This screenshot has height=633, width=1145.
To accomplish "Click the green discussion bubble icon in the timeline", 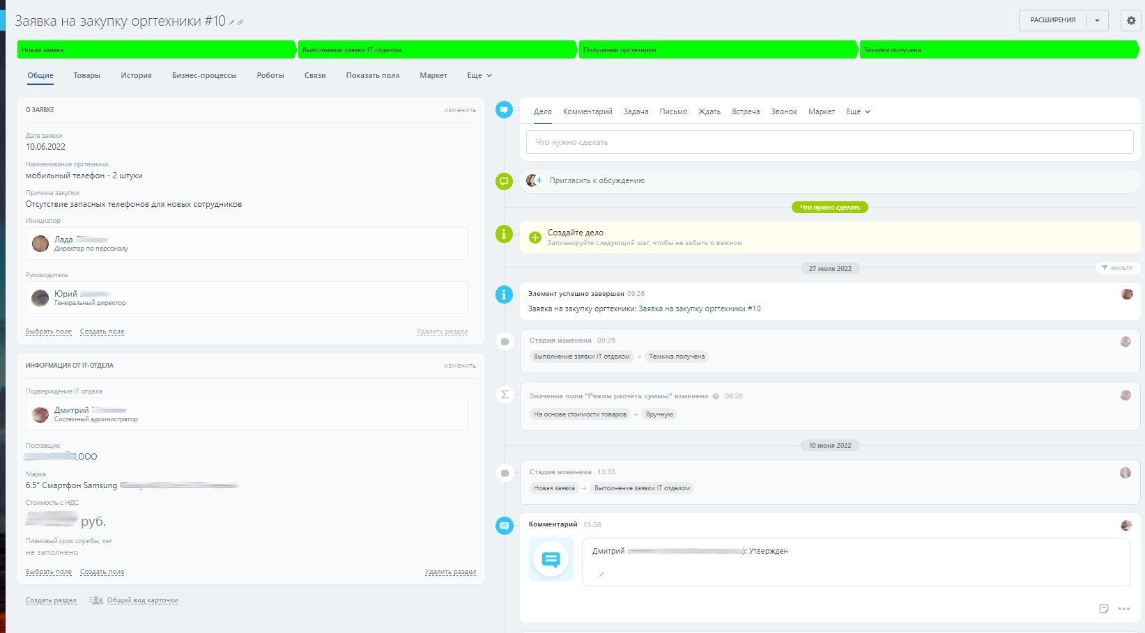I will [x=504, y=181].
